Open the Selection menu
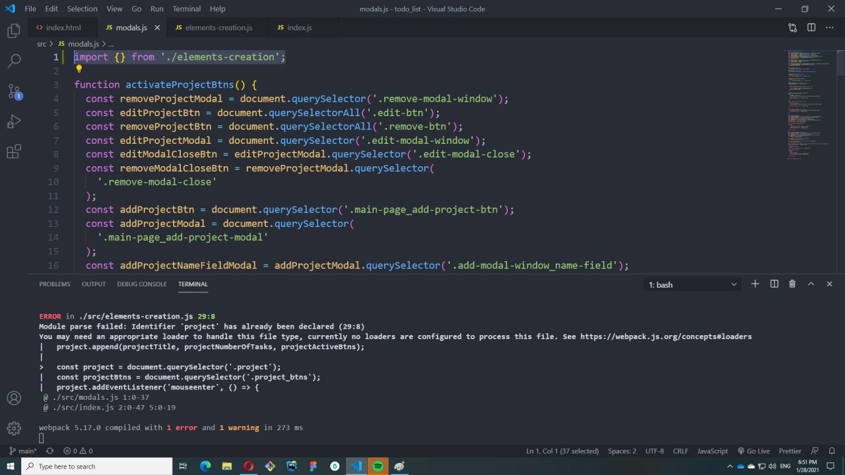 tap(82, 9)
